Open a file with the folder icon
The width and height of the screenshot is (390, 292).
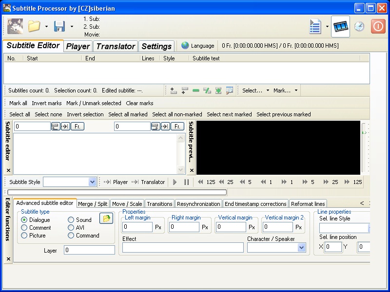(x=34, y=26)
